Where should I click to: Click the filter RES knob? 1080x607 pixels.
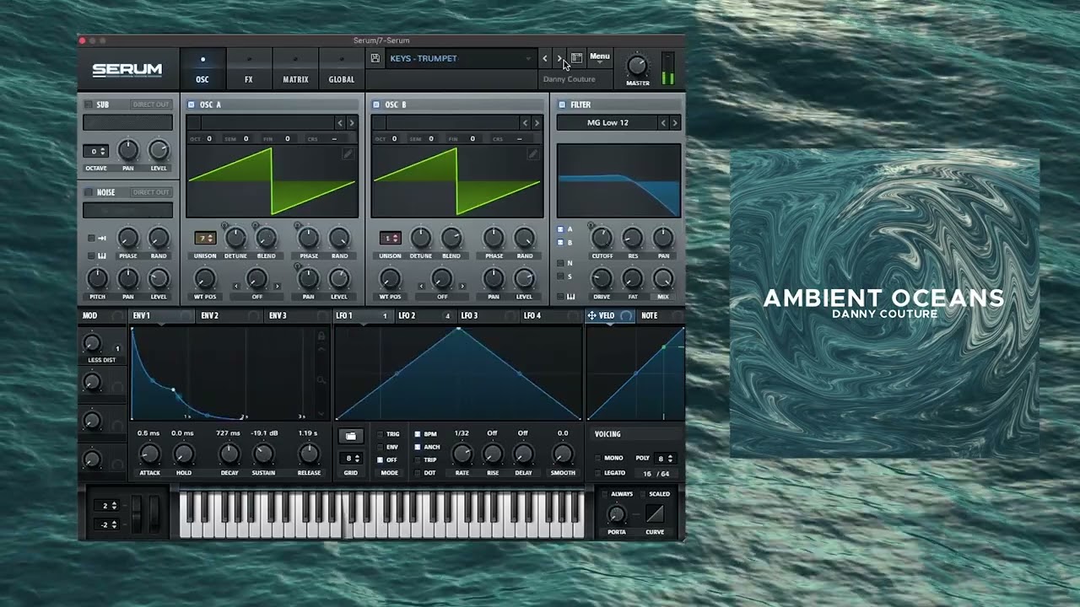[x=633, y=238]
